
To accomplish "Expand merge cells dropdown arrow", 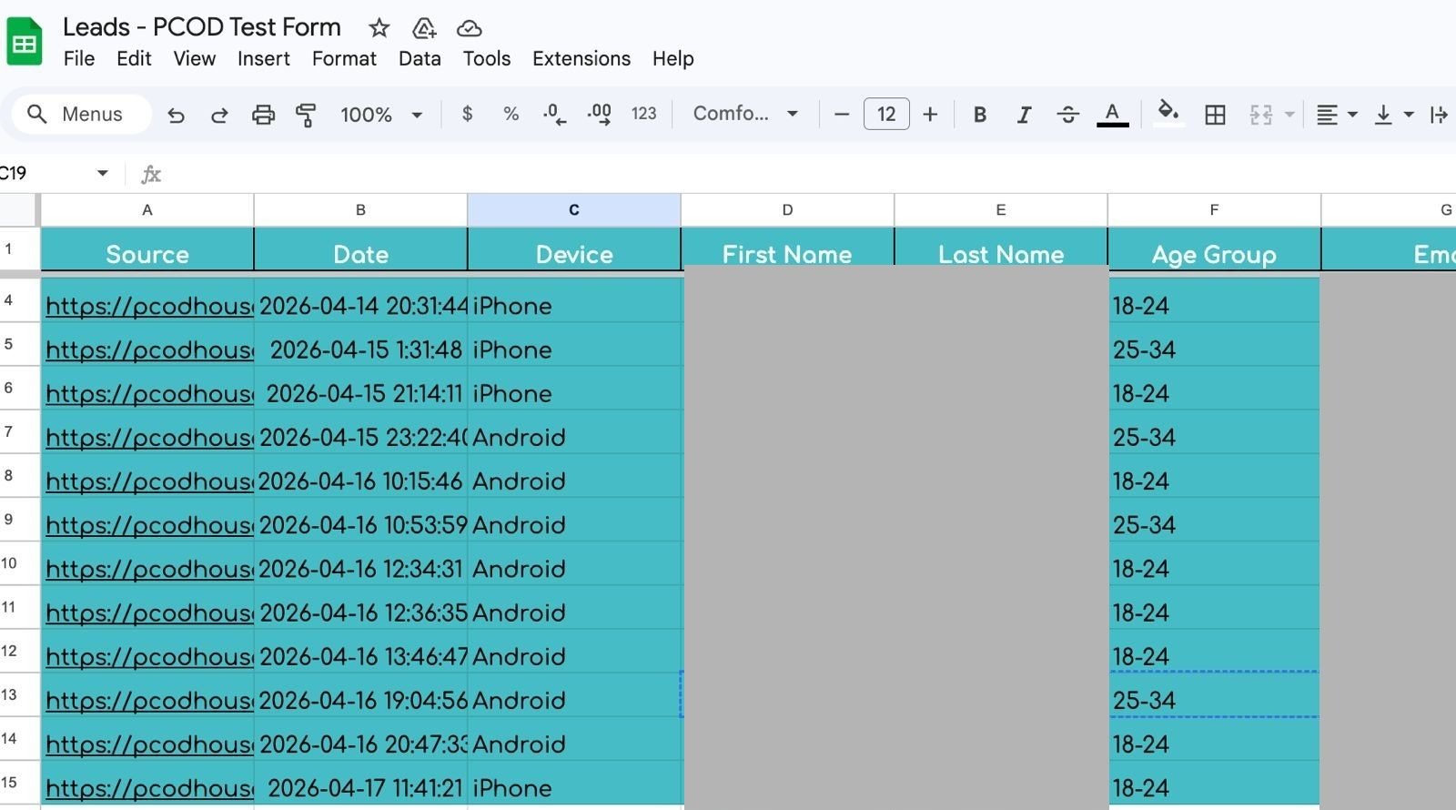I will pos(1289,115).
